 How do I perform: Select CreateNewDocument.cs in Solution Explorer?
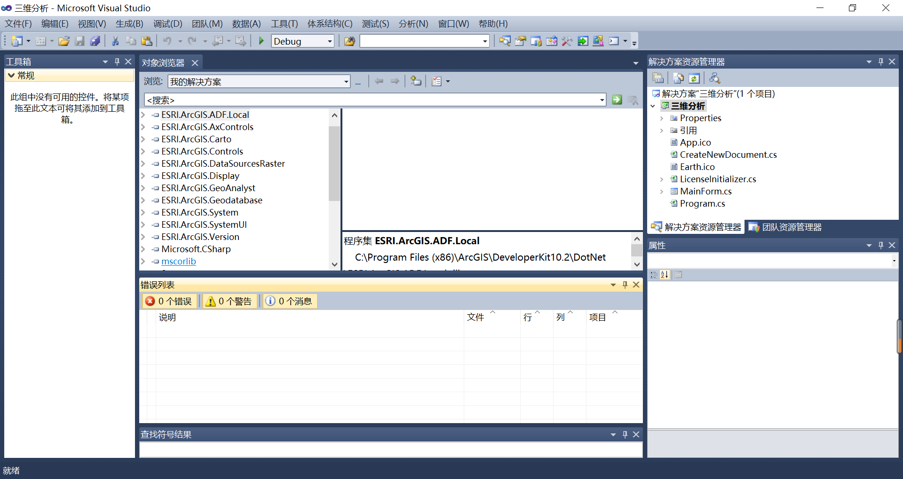[728, 155]
